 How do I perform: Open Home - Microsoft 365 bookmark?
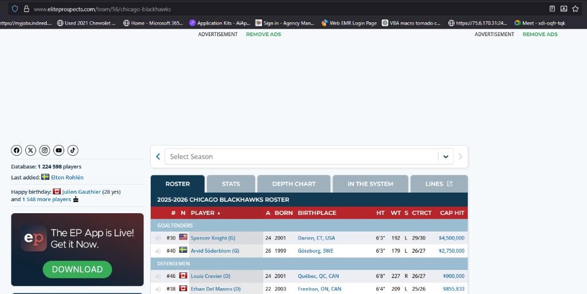tap(153, 23)
